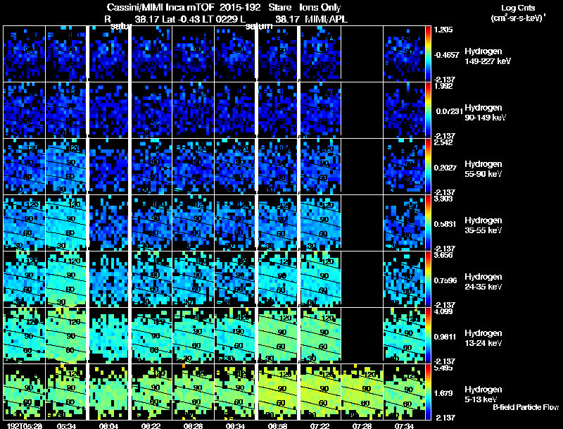Click the Hydrogen 149-227 keV row label
The width and height of the screenshot is (563, 429).
[x=487, y=56]
